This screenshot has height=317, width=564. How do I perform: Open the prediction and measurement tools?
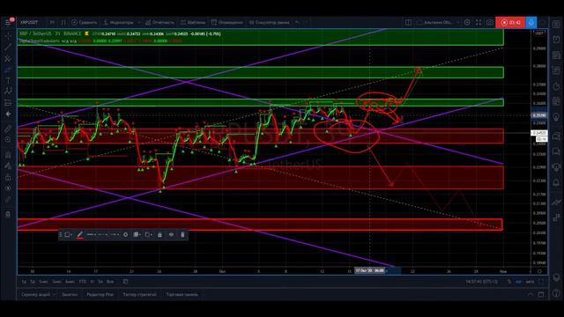pyautogui.click(x=8, y=103)
